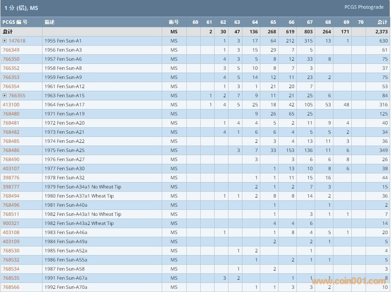Select the 1955 Fen Sun-A1 description cell

63,41
